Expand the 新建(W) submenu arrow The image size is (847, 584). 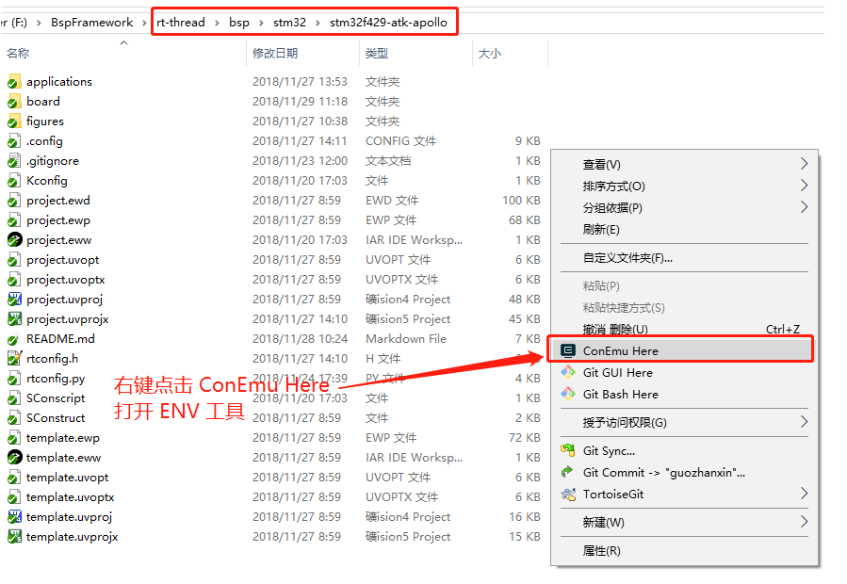point(804,522)
